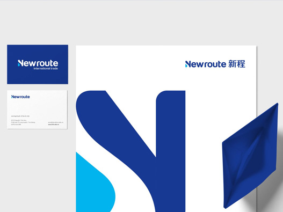Select the Newroute logo on white business card
283x212 pixels.
[x=20, y=97]
